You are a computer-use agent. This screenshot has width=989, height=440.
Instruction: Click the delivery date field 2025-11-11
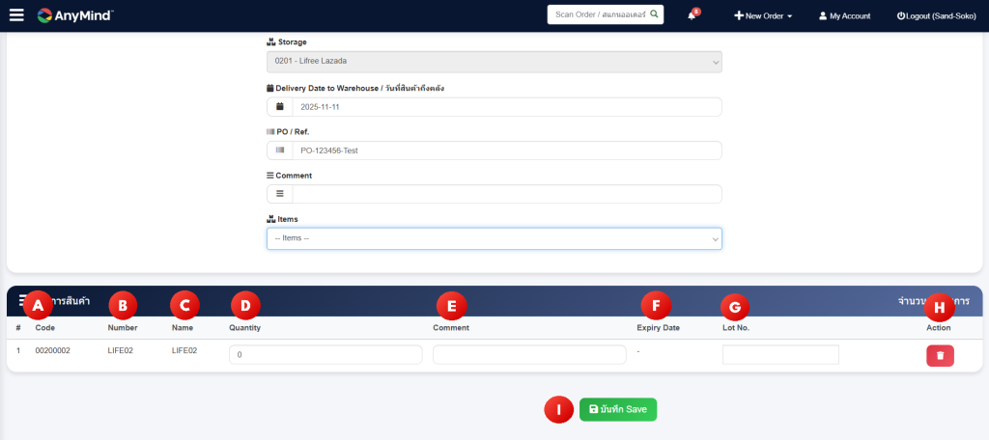click(506, 106)
